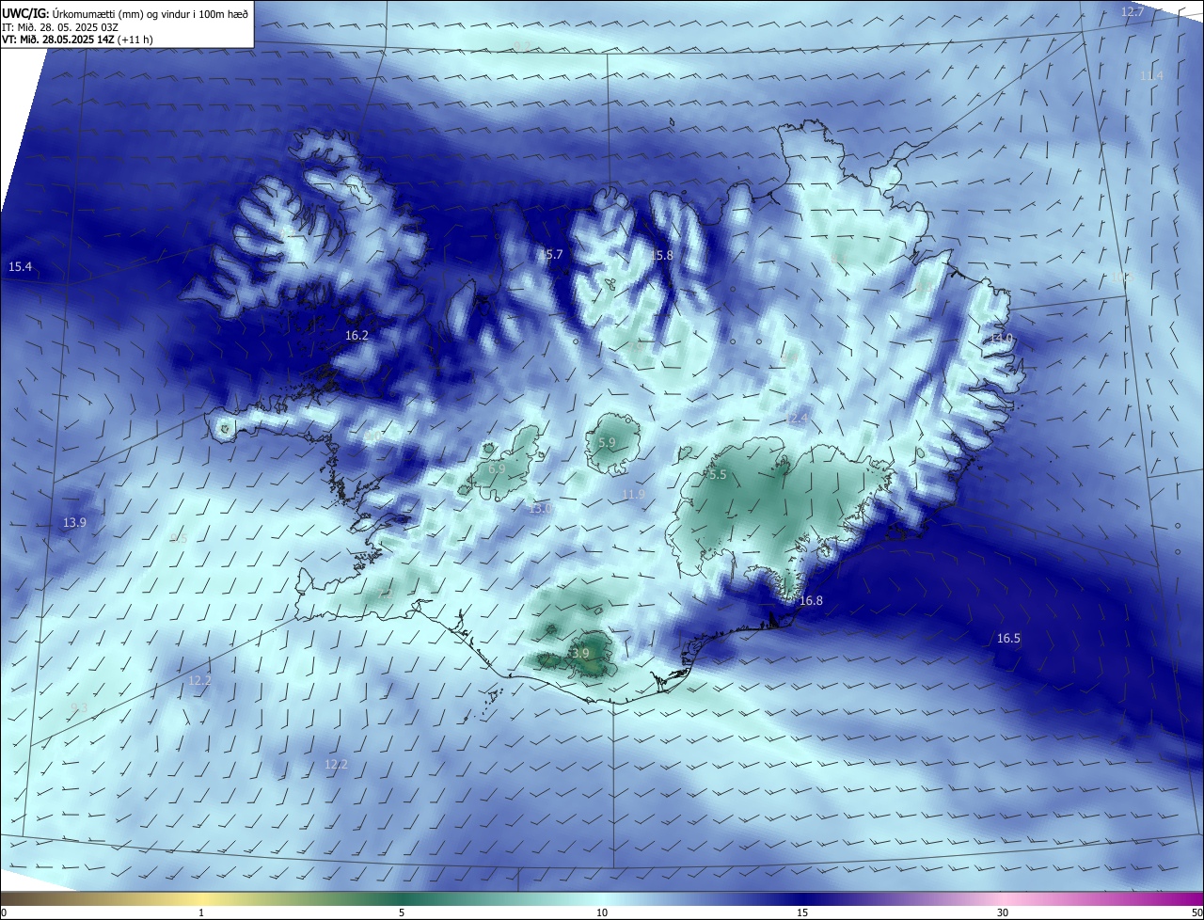Image resolution: width=1204 pixels, height=920 pixels.
Task: Select the initial time line "IT: Mið. 28. 05. 2025 03Z"
Action: click(60, 26)
